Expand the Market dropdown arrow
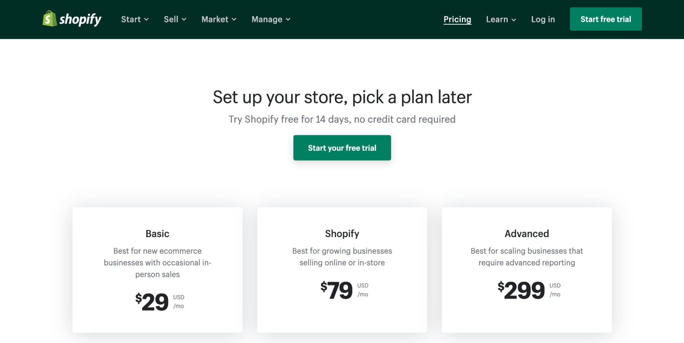 [234, 19]
